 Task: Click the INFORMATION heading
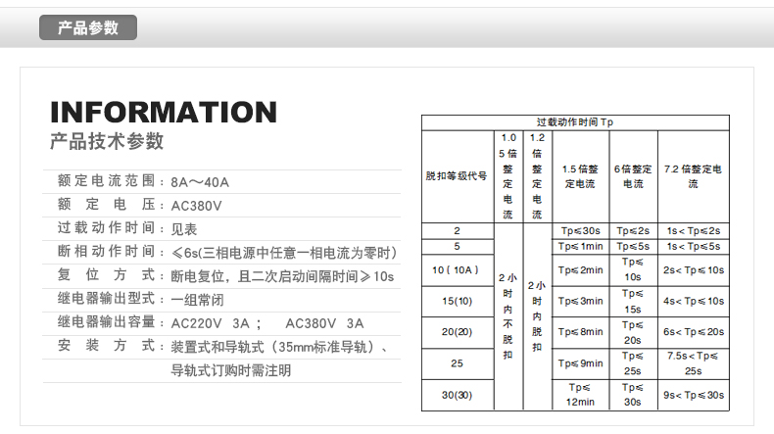coord(164,112)
